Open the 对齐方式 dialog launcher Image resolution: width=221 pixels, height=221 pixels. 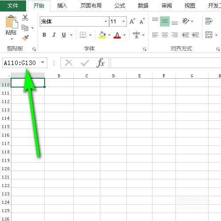click(218, 50)
